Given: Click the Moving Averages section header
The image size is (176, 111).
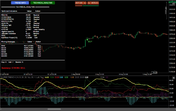Looking at the screenshot, I should pyautogui.click(x=8, y=42).
